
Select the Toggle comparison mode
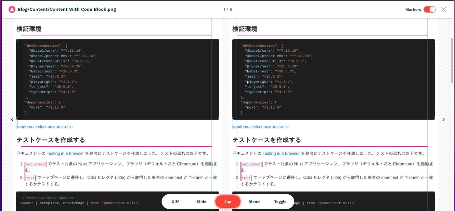(x=280, y=202)
